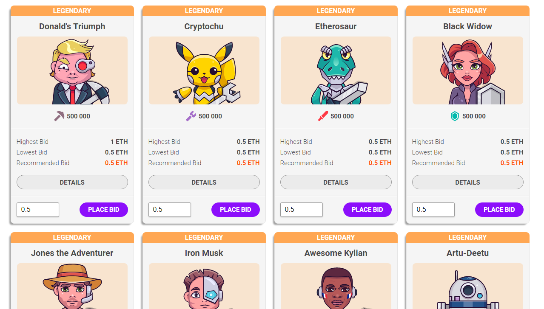Click the purple wrench icon under Cryptochu

click(191, 116)
